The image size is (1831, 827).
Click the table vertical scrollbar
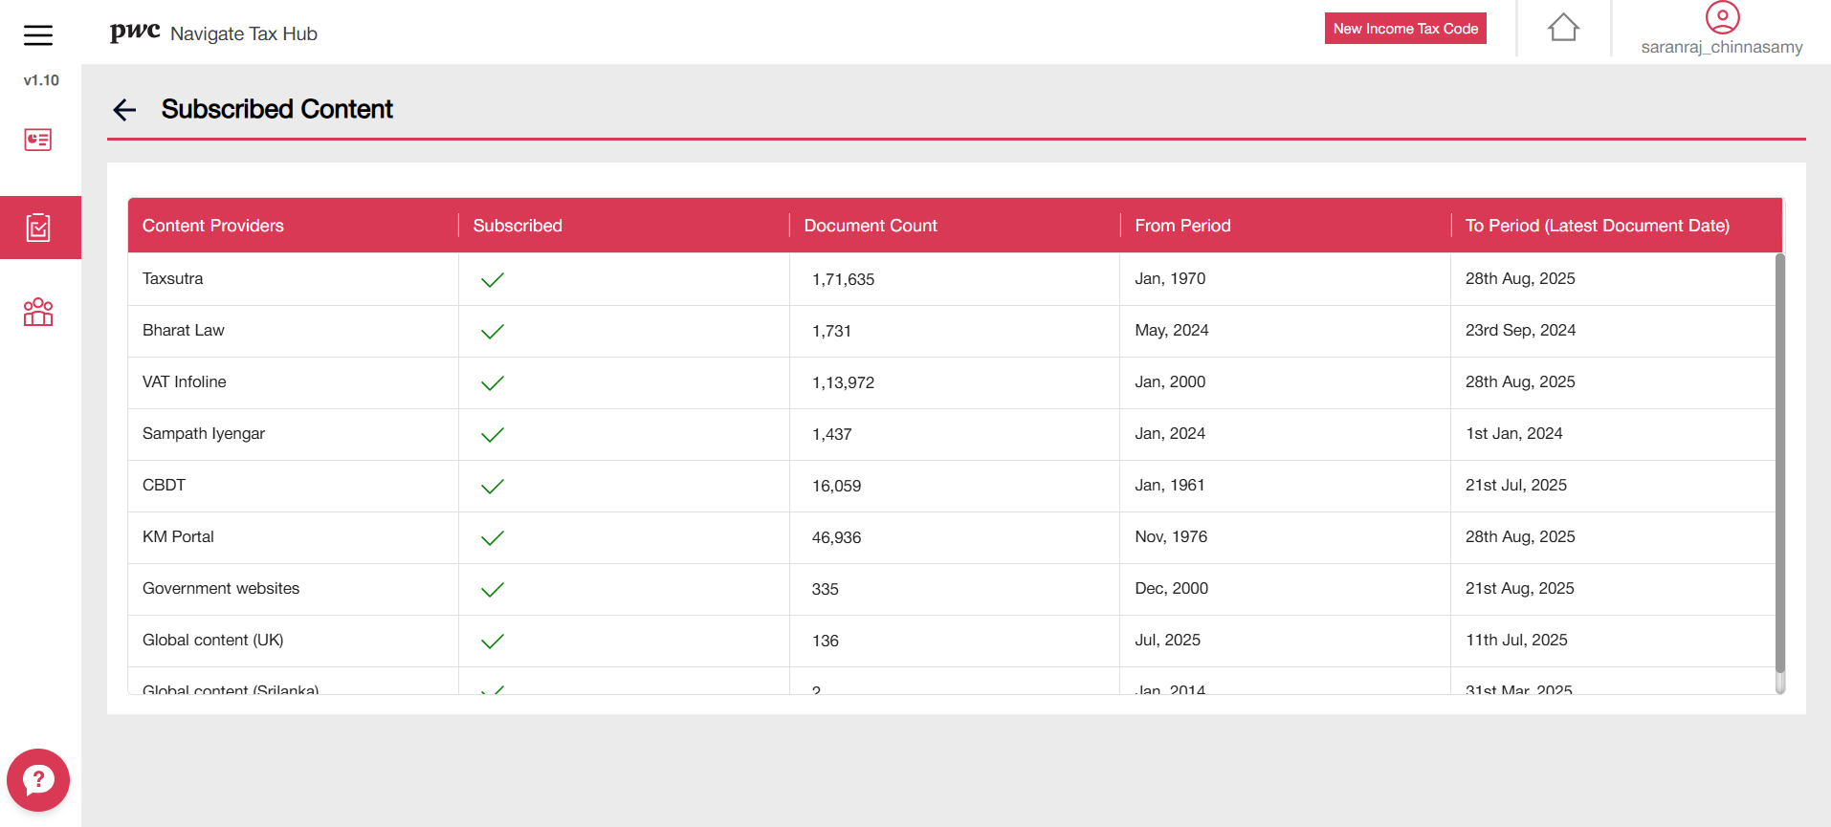[1779, 463]
